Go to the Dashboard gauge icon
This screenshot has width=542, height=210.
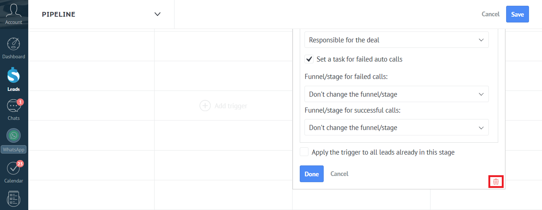click(14, 44)
